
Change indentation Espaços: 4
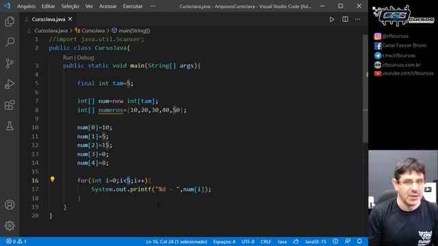tap(224, 241)
